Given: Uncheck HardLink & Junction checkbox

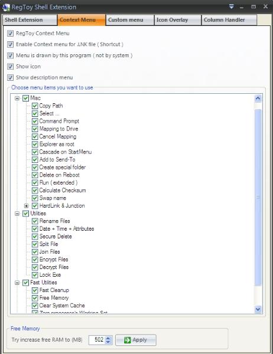Looking at the screenshot, I should pyautogui.click(x=35, y=206).
